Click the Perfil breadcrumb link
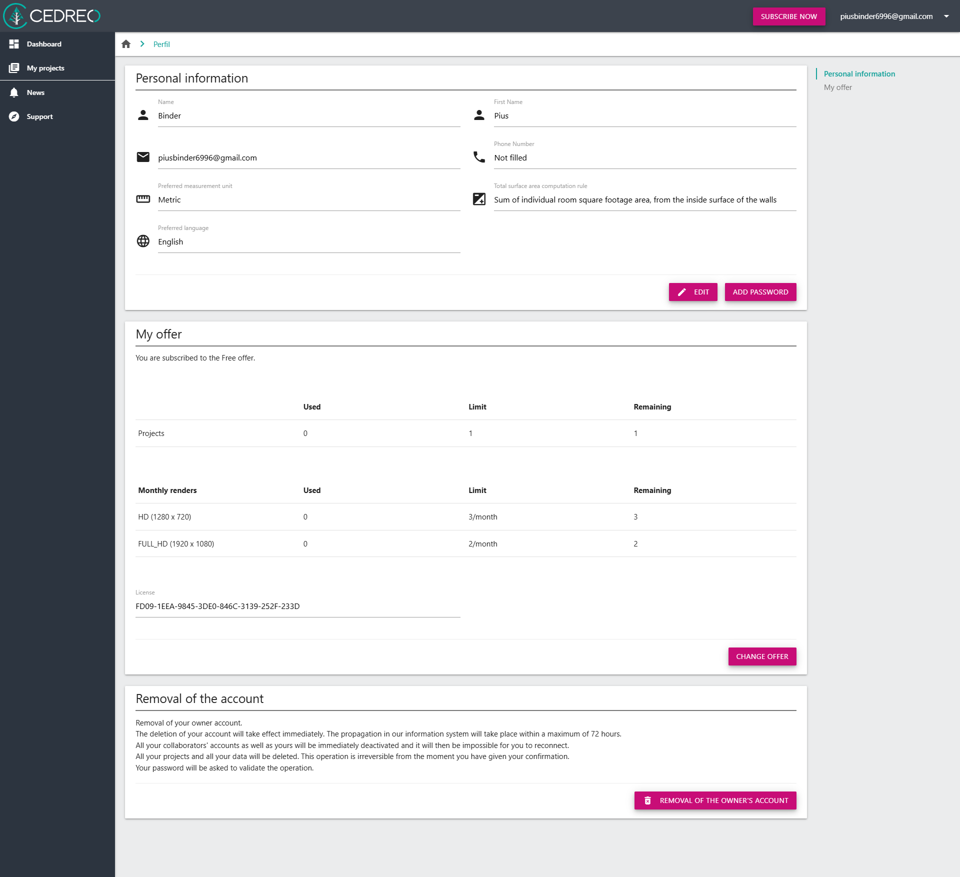 point(161,44)
